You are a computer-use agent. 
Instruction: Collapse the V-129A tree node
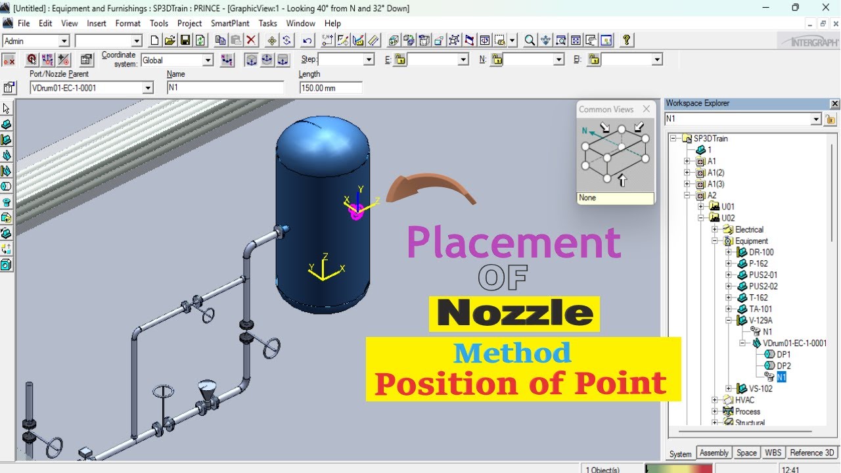(x=728, y=321)
